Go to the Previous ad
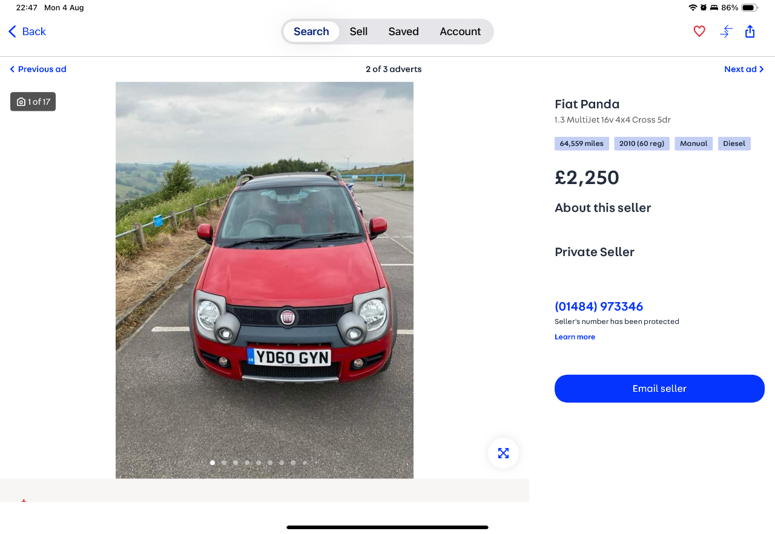Screen dimensions: 775x534 (x=38, y=69)
